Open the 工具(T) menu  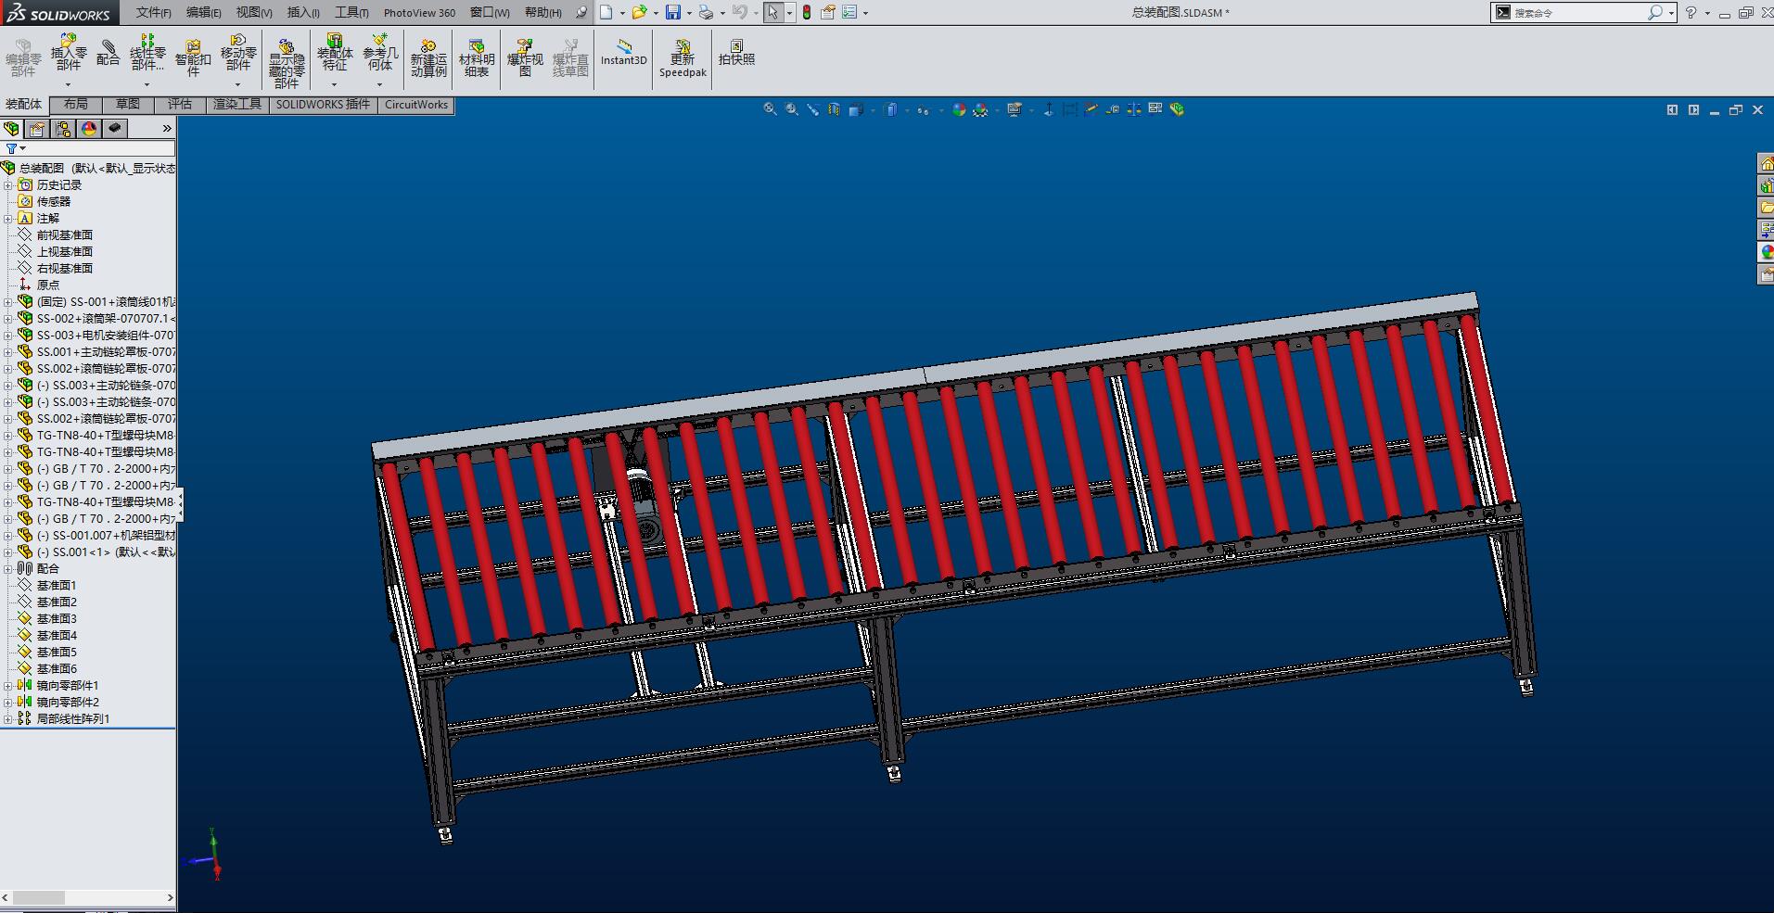[x=351, y=13]
